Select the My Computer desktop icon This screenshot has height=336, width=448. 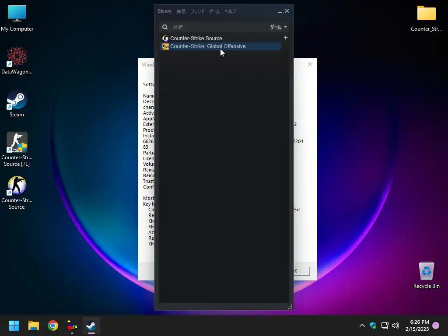(x=17, y=18)
